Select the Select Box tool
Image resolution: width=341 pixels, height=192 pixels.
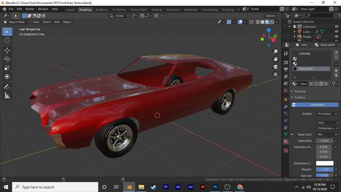click(x=7, y=32)
